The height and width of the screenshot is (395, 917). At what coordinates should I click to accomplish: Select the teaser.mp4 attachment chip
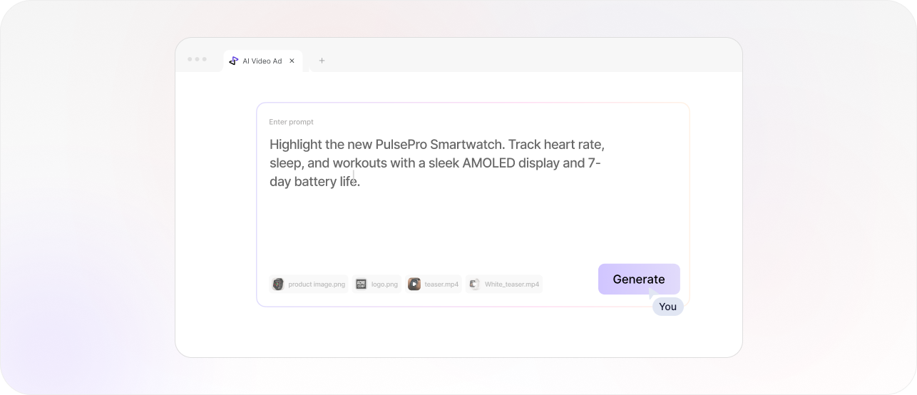(x=434, y=284)
